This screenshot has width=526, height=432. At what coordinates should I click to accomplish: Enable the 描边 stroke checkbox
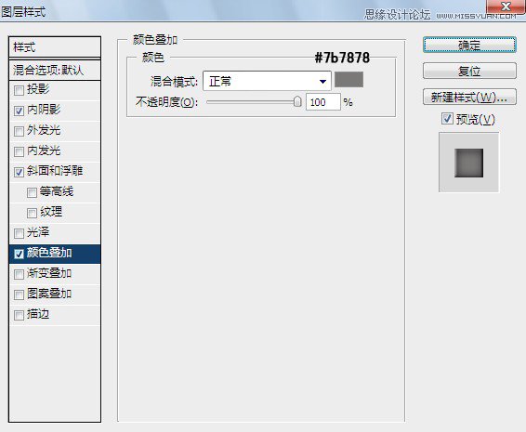[x=19, y=315]
